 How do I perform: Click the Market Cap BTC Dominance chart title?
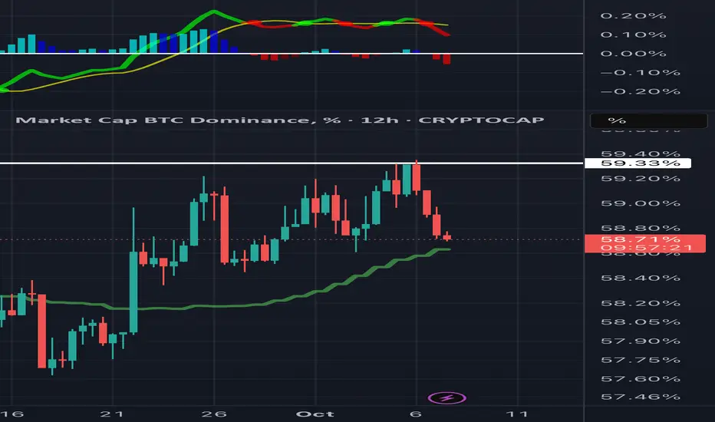[x=279, y=120]
